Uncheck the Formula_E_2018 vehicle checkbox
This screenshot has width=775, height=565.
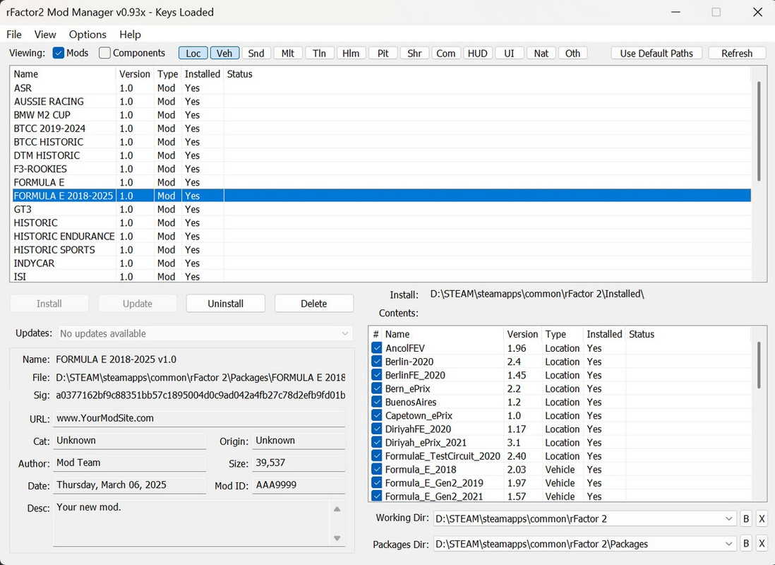pos(377,469)
